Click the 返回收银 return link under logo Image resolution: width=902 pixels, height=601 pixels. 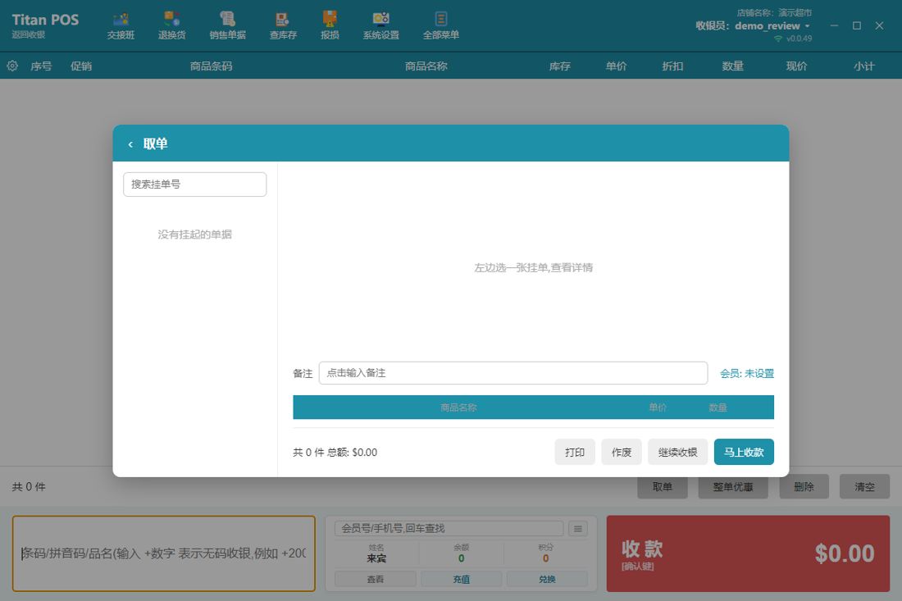28,34
